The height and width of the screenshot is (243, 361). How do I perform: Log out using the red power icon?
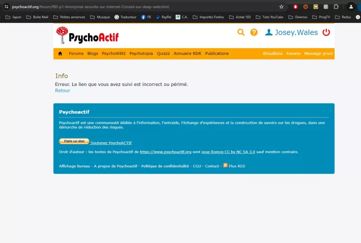[326, 32]
